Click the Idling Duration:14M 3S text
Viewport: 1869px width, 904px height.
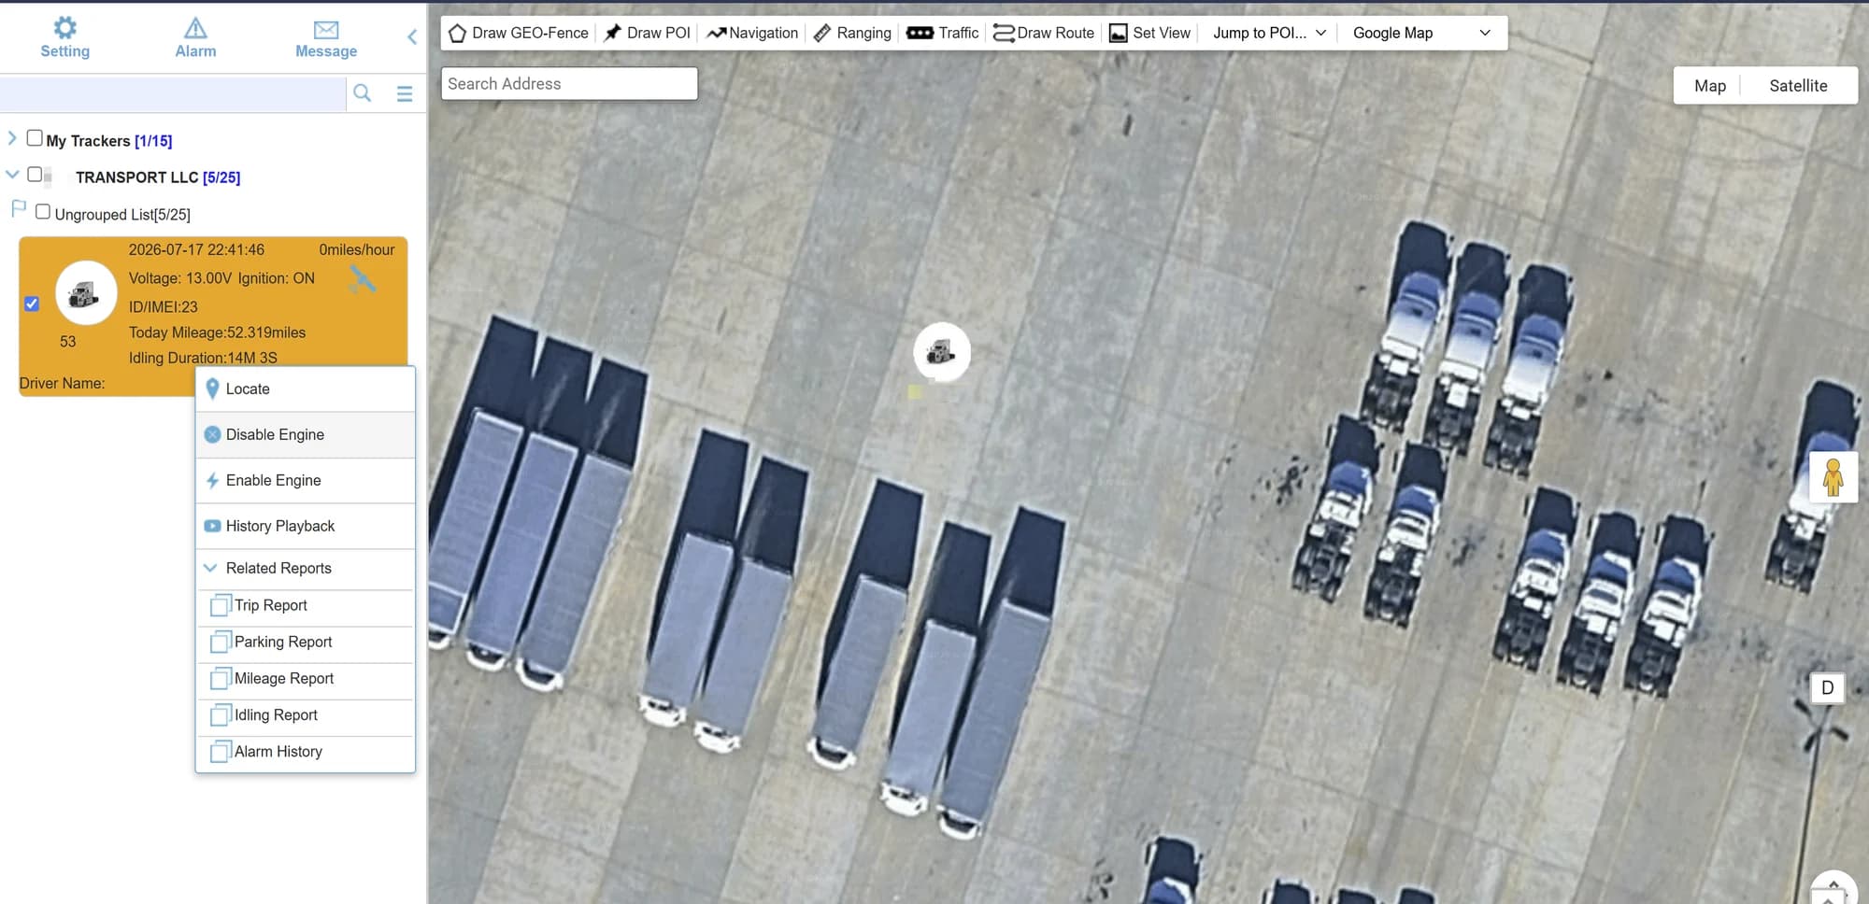click(203, 358)
